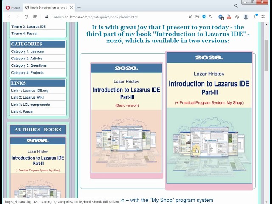Click the LINKS section header
This screenshot has width=272, height=204.
click(38, 83)
